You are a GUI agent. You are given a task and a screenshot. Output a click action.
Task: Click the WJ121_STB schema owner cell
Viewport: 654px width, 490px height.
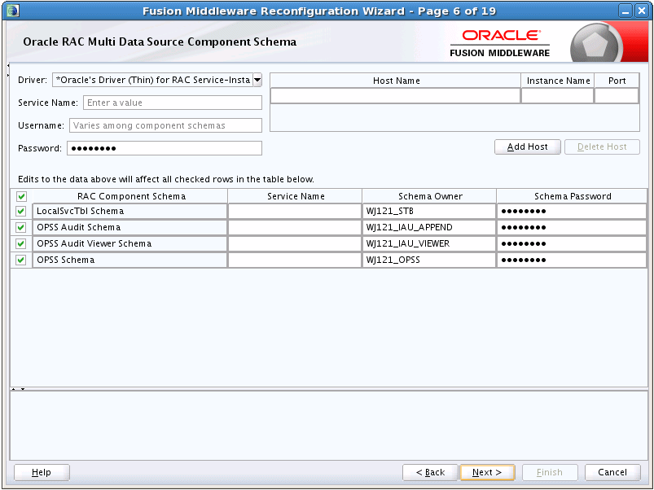(429, 212)
